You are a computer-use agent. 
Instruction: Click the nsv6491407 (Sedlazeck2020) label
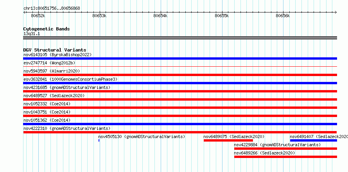tap(319, 137)
